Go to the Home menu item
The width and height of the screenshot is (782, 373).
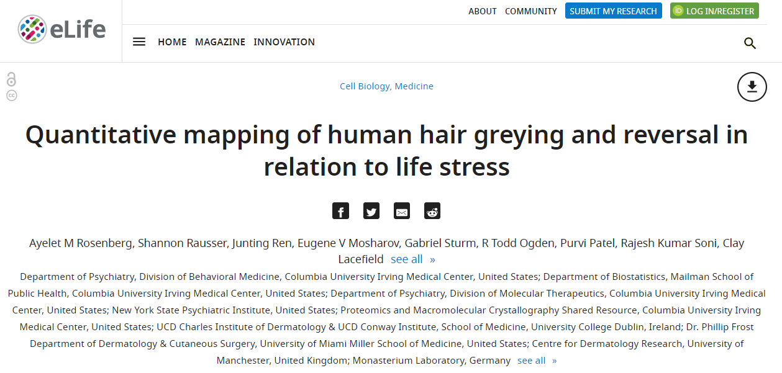tap(172, 42)
